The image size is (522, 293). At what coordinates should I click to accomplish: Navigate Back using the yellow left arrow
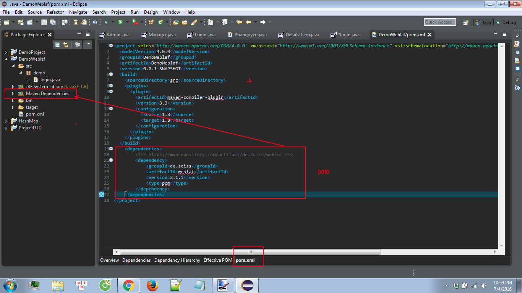pos(248,22)
